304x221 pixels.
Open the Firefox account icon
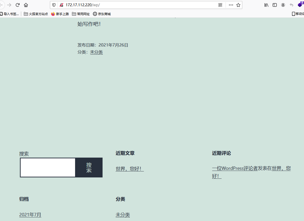pos(283,5)
